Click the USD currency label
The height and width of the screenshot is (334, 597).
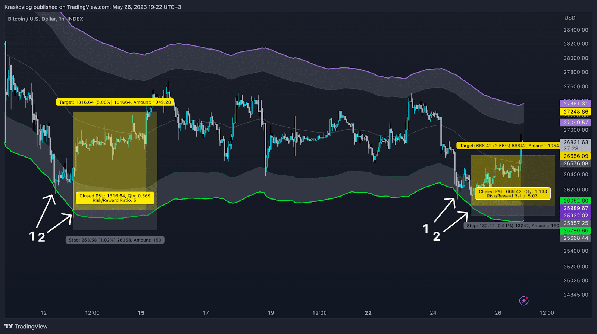(x=570, y=18)
